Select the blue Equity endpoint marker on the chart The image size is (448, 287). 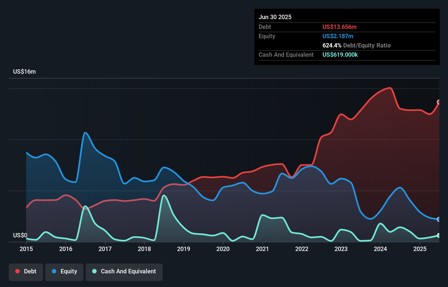(x=439, y=219)
